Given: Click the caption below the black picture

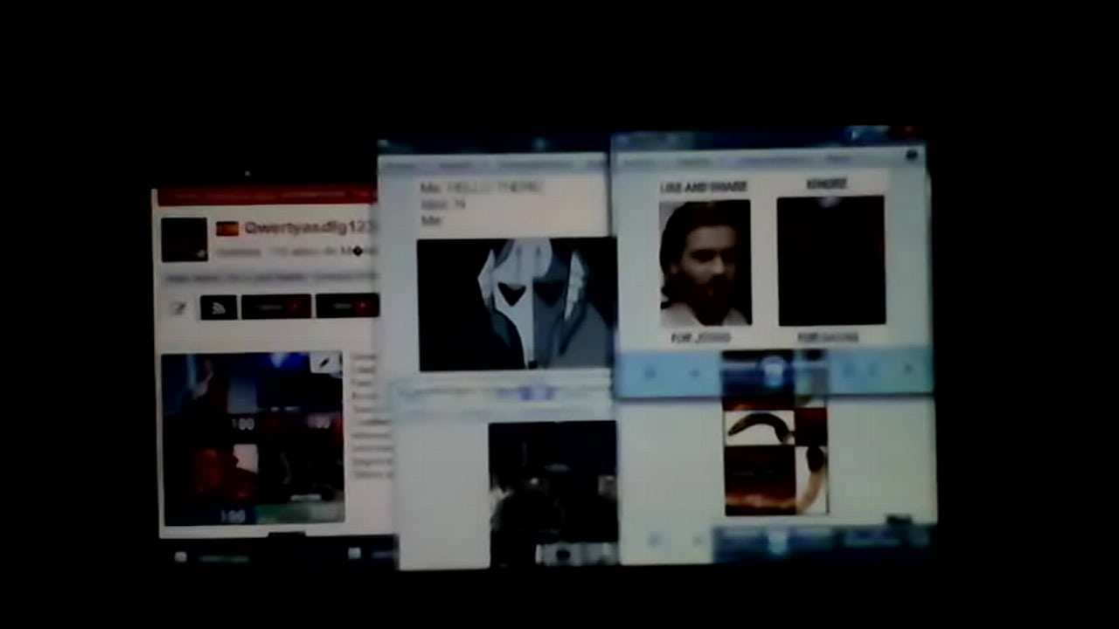Looking at the screenshot, I should (x=828, y=337).
